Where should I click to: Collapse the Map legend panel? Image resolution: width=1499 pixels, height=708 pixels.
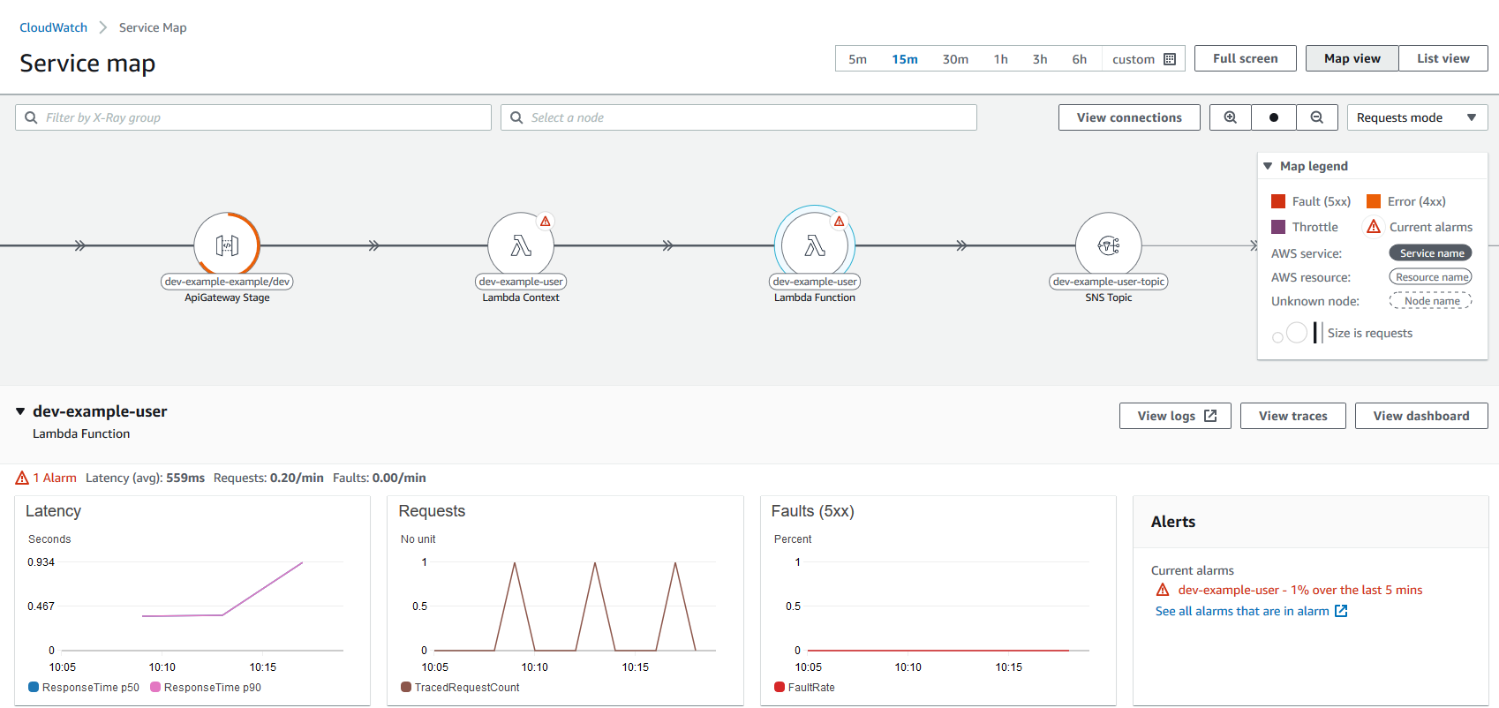(x=1269, y=166)
